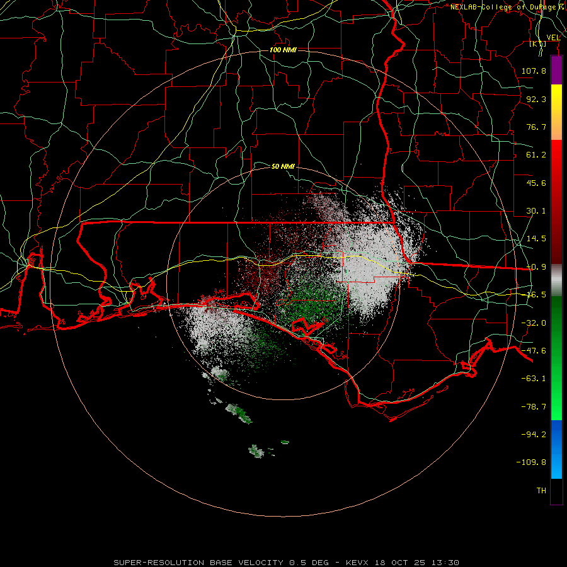Click the 107.8 velocity scale value
The image size is (567, 567).
[534, 71]
